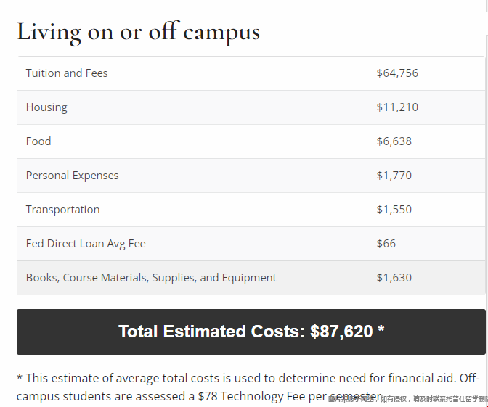The height and width of the screenshot is (407, 488).
Task: Click the $87,620 figure in the total banner
Action: [x=341, y=332]
